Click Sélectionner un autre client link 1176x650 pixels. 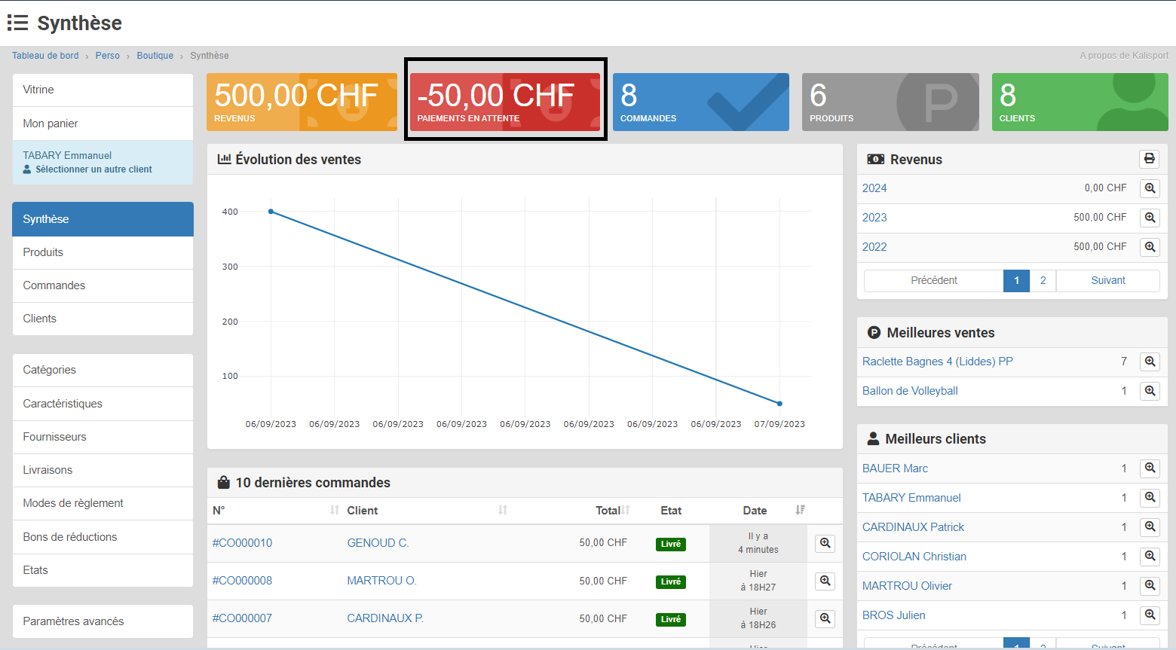93,169
